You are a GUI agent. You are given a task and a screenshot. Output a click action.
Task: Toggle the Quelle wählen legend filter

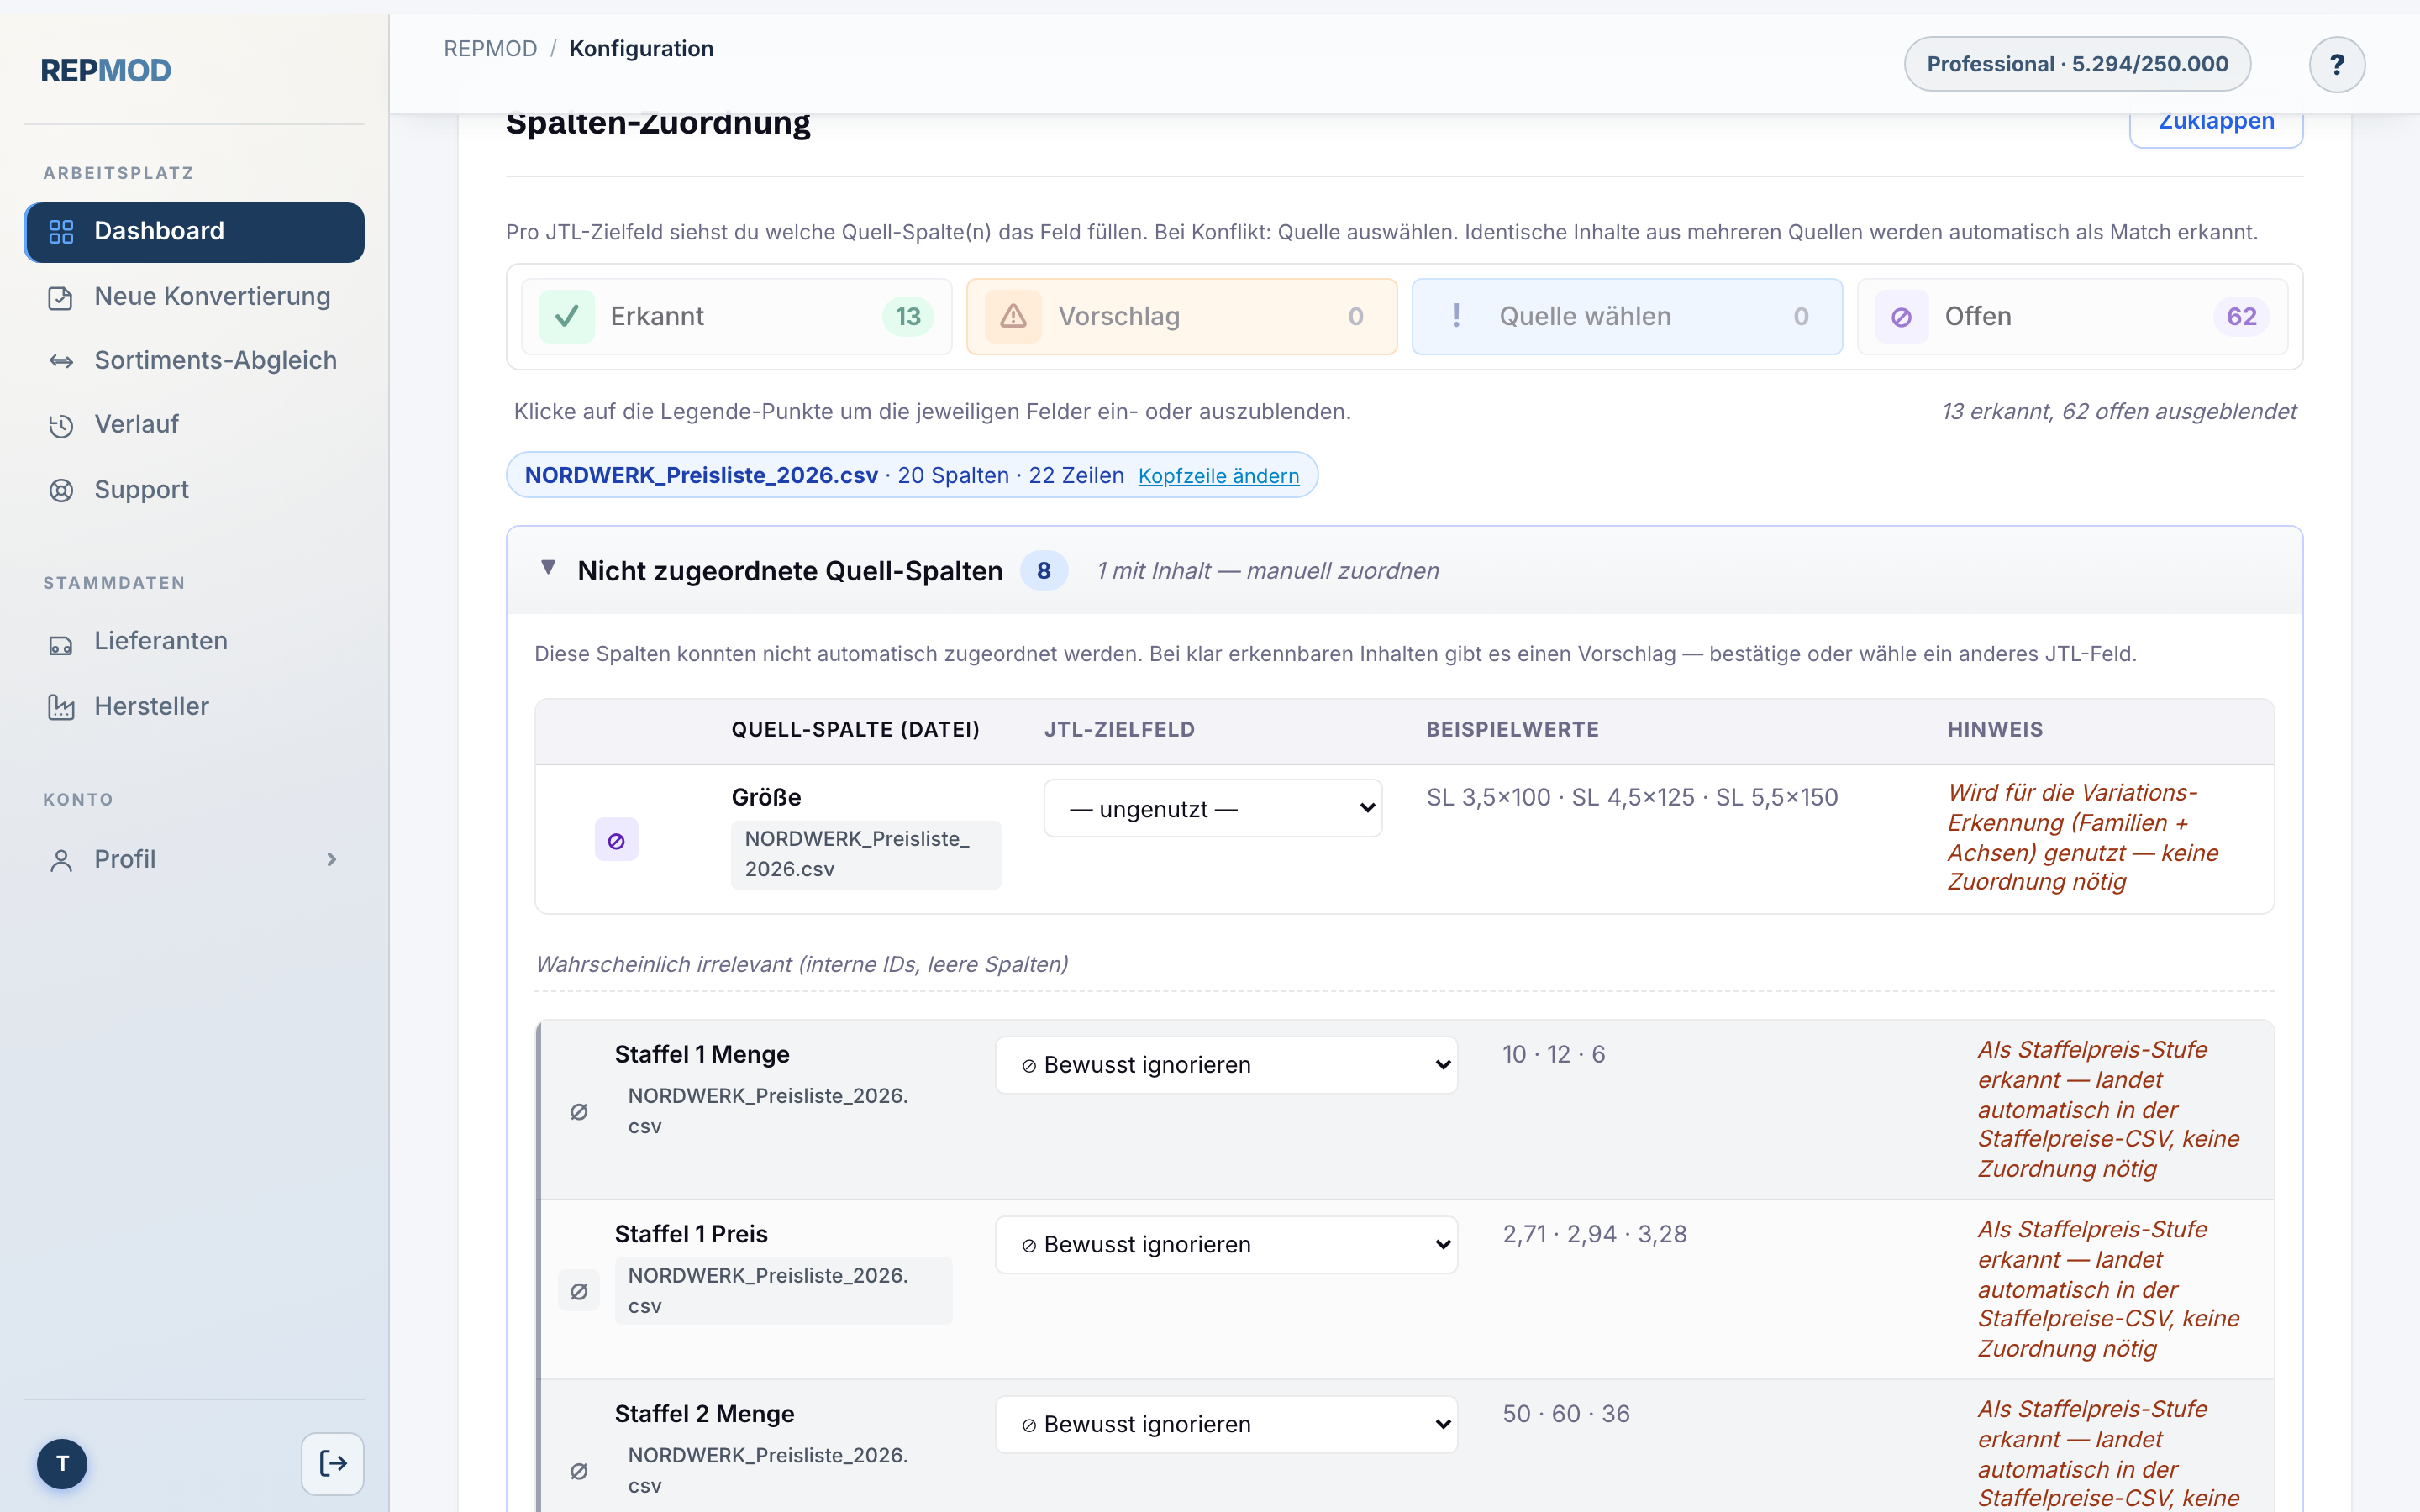click(x=1627, y=317)
